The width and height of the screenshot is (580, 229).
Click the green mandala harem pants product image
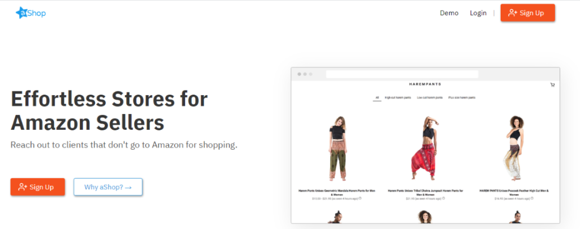[x=336, y=148]
